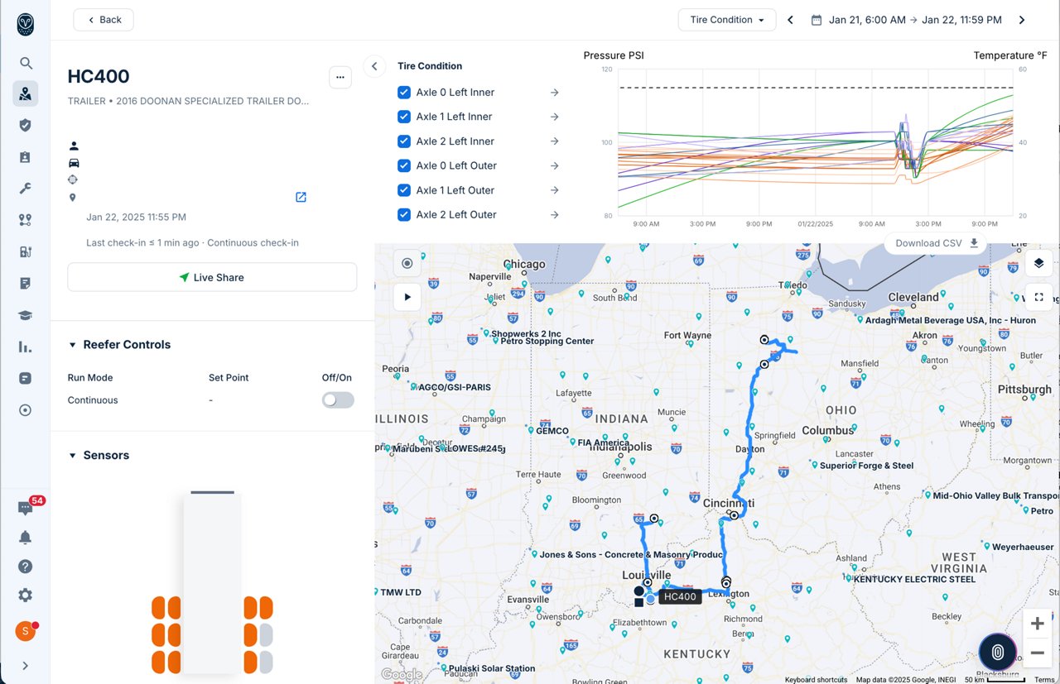
Task: Open the Tire Condition dropdown
Action: pos(727,20)
